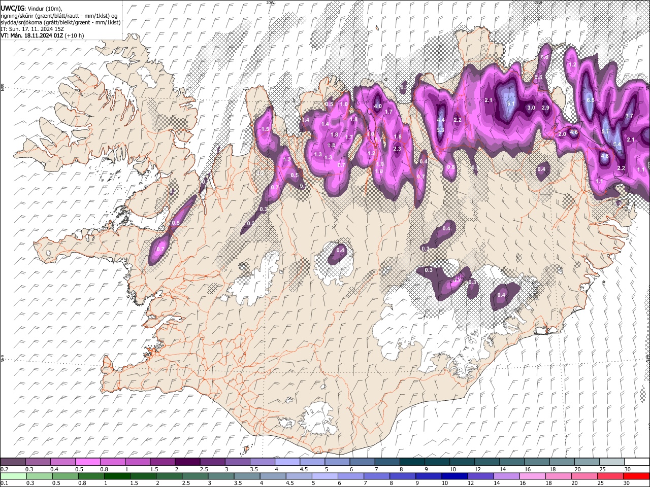Click the 4.8 precipitation value on the map
Screen dimensions: 650x487
(605, 156)
